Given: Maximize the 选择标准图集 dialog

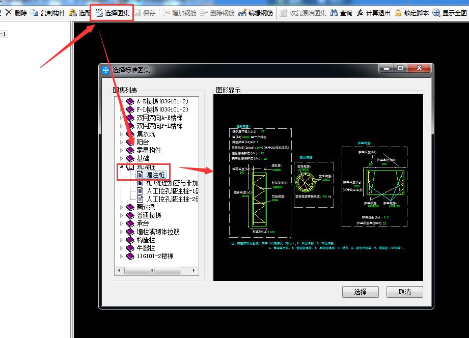Looking at the screenshot, I should click(x=400, y=68).
